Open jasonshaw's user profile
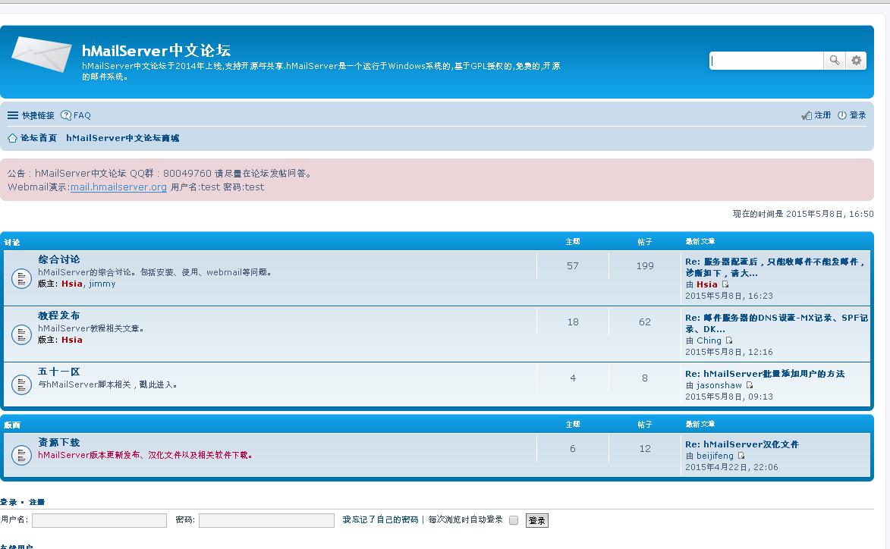This screenshot has width=890, height=549. [x=719, y=385]
